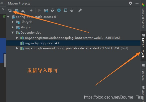The height and width of the screenshot is (102, 146).
Task: Expand the Lifecycle node
Action: (13, 22)
